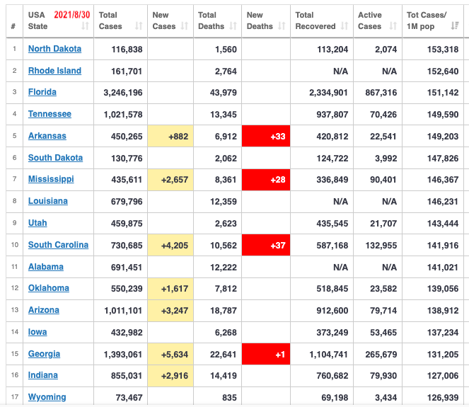Viewport: 469px width, 407px height.
Task: Open the Rhode Island link
Action: point(54,71)
